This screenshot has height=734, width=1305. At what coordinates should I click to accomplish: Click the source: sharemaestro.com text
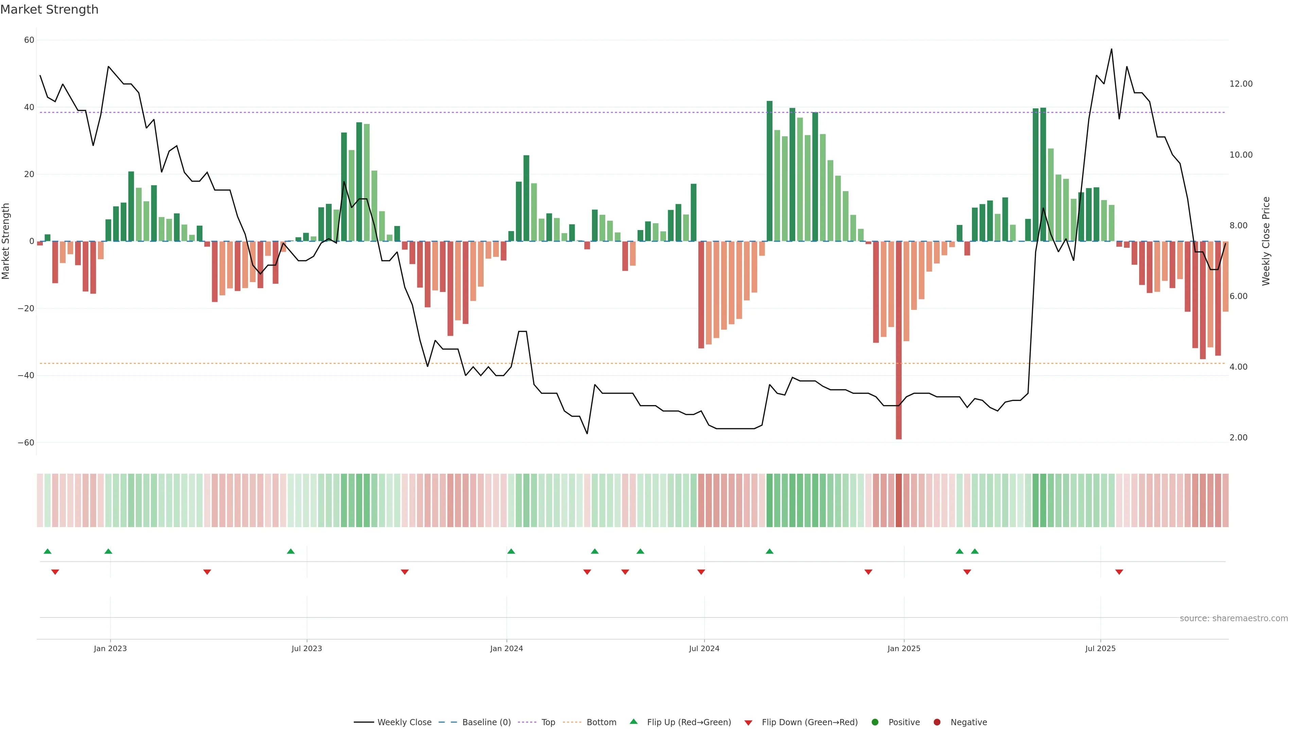pos(1234,618)
